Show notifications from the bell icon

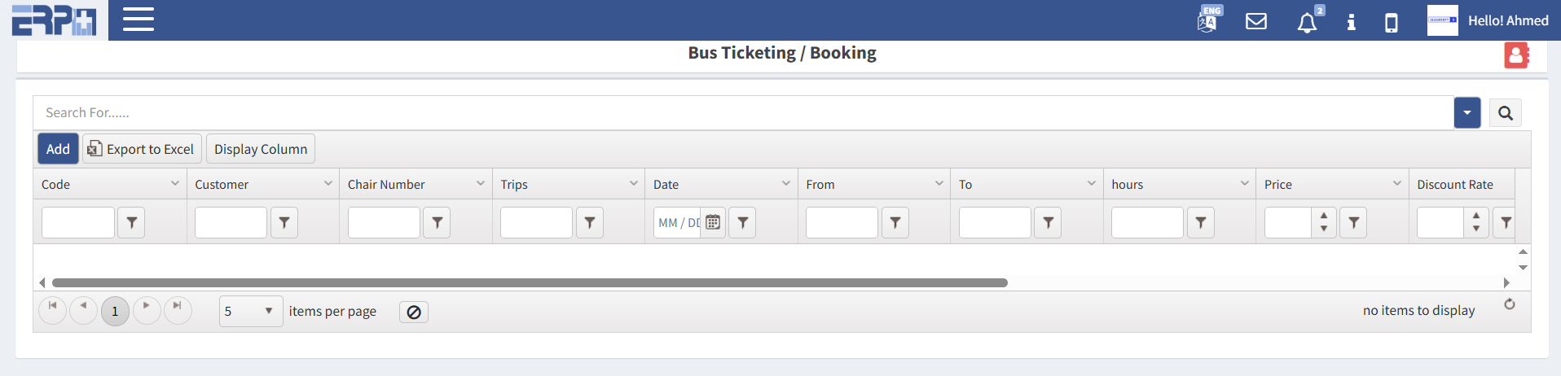(x=1307, y=22)
